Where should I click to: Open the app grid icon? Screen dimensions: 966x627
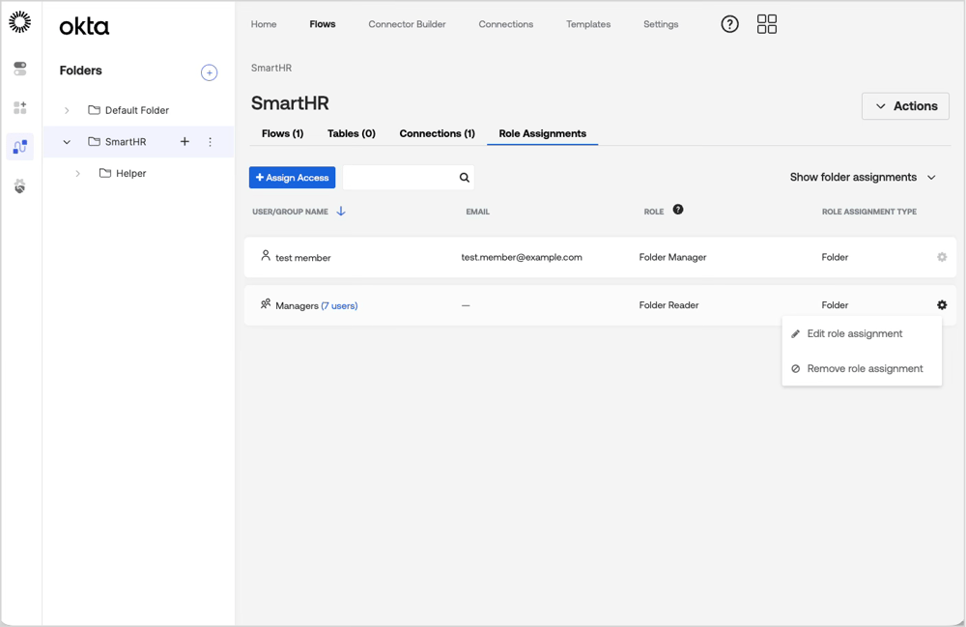[x=766, y=24]
